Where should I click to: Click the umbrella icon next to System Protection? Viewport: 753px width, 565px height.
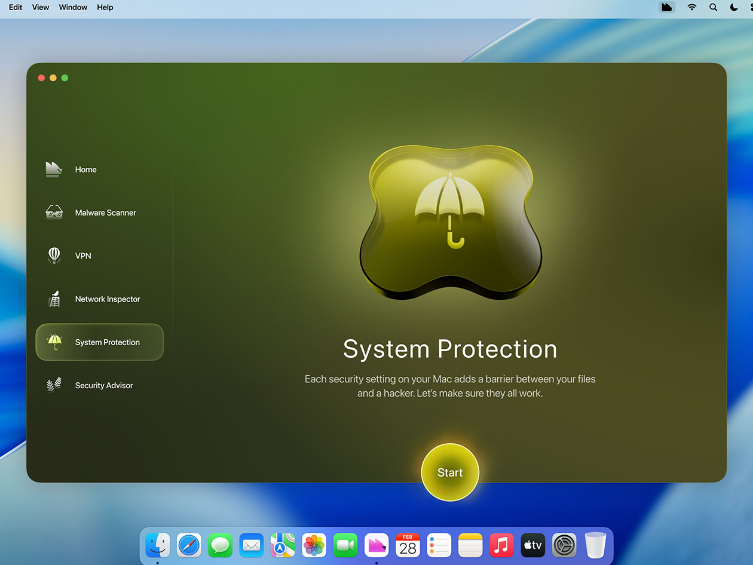[x=54, y=342]
